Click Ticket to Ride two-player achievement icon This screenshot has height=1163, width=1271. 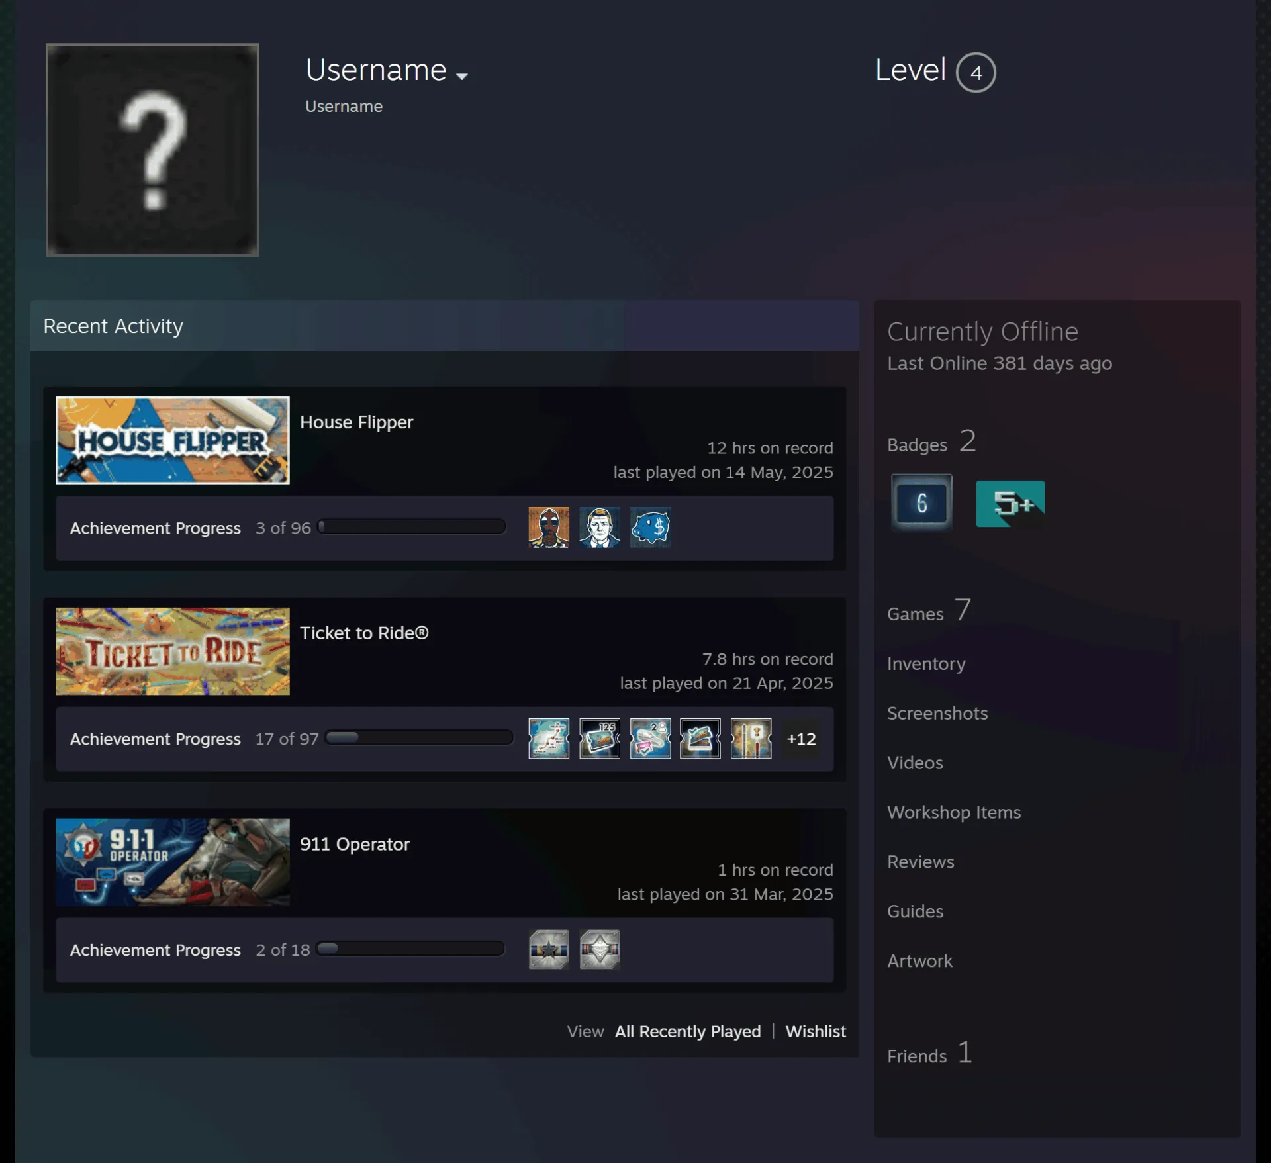point(651,738)
